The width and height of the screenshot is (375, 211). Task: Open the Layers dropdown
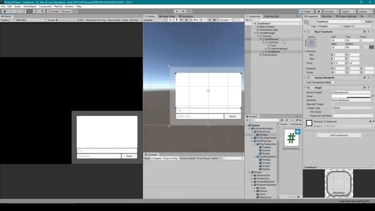tap(348, 11)
